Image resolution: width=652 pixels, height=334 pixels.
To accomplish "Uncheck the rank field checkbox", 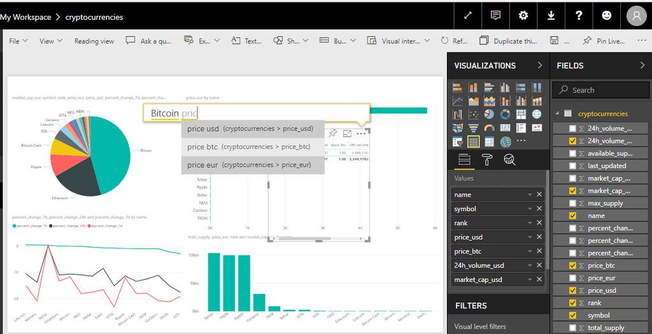I will tap(572, 303).
